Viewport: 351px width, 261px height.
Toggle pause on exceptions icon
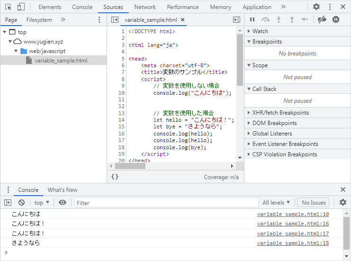[336, 19]
